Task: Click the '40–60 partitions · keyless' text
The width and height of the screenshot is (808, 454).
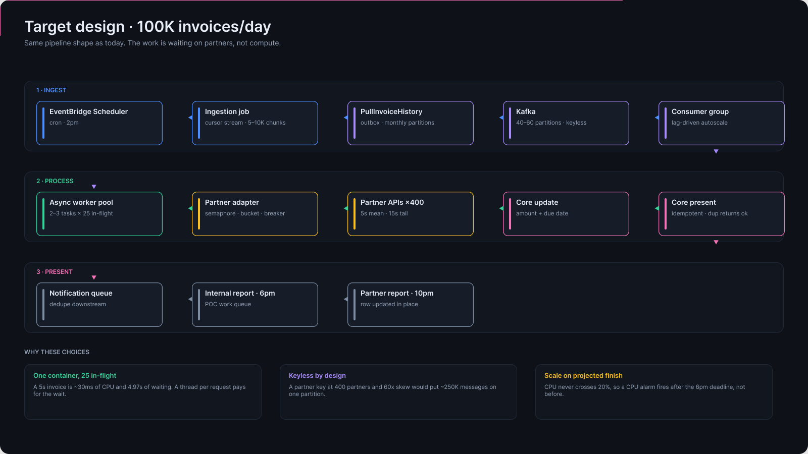Action: click(x=551, y=123)
